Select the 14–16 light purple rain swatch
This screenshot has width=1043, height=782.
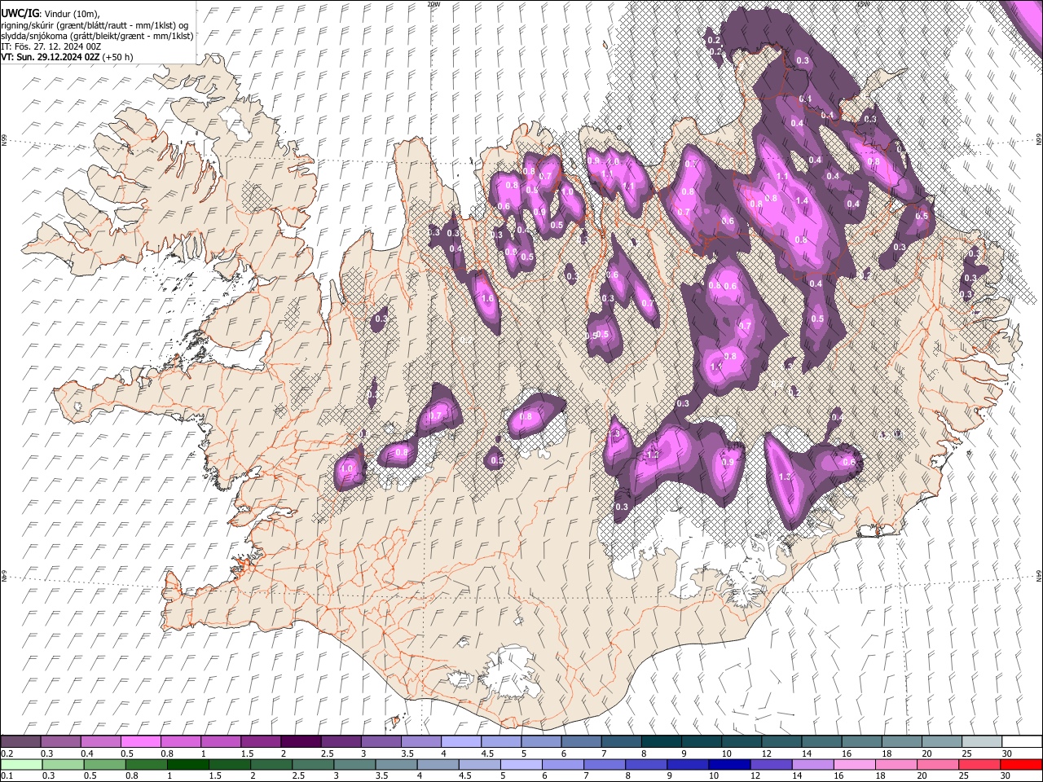coord(812,764)
